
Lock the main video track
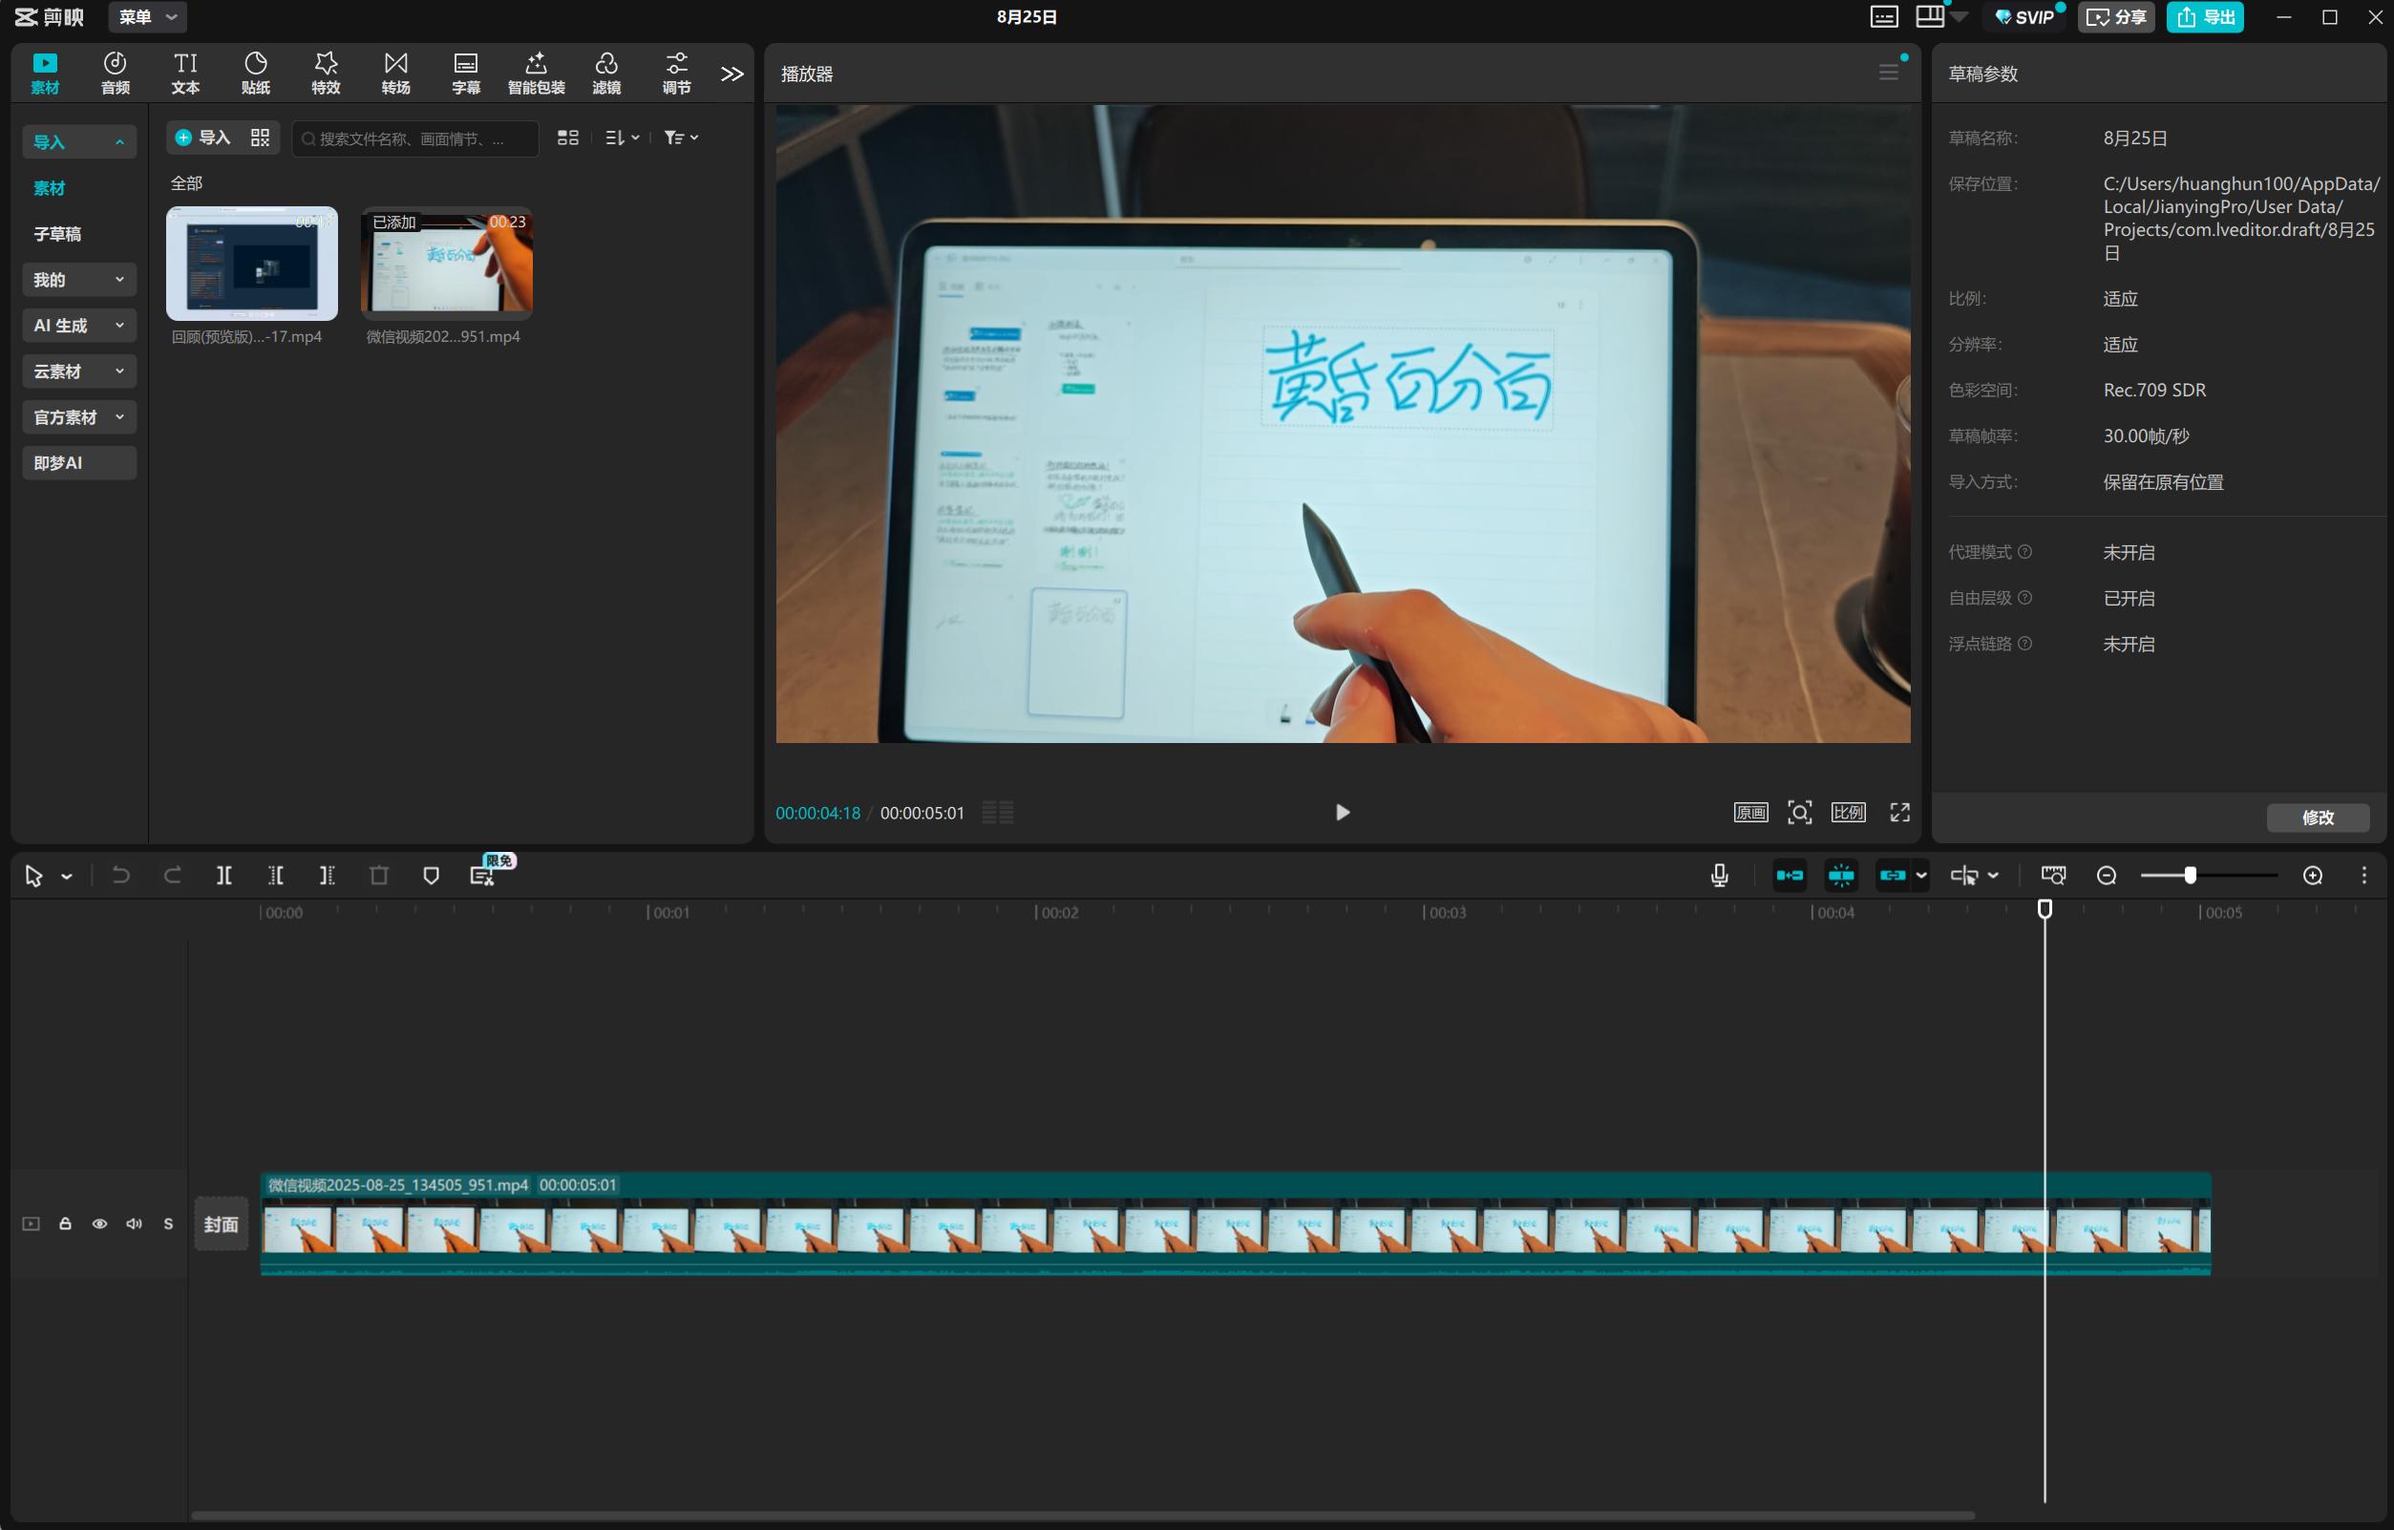coord(66,1223)
